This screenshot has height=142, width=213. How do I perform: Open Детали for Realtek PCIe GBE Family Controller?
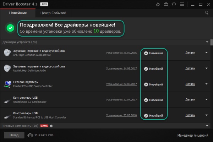[190, 84]
